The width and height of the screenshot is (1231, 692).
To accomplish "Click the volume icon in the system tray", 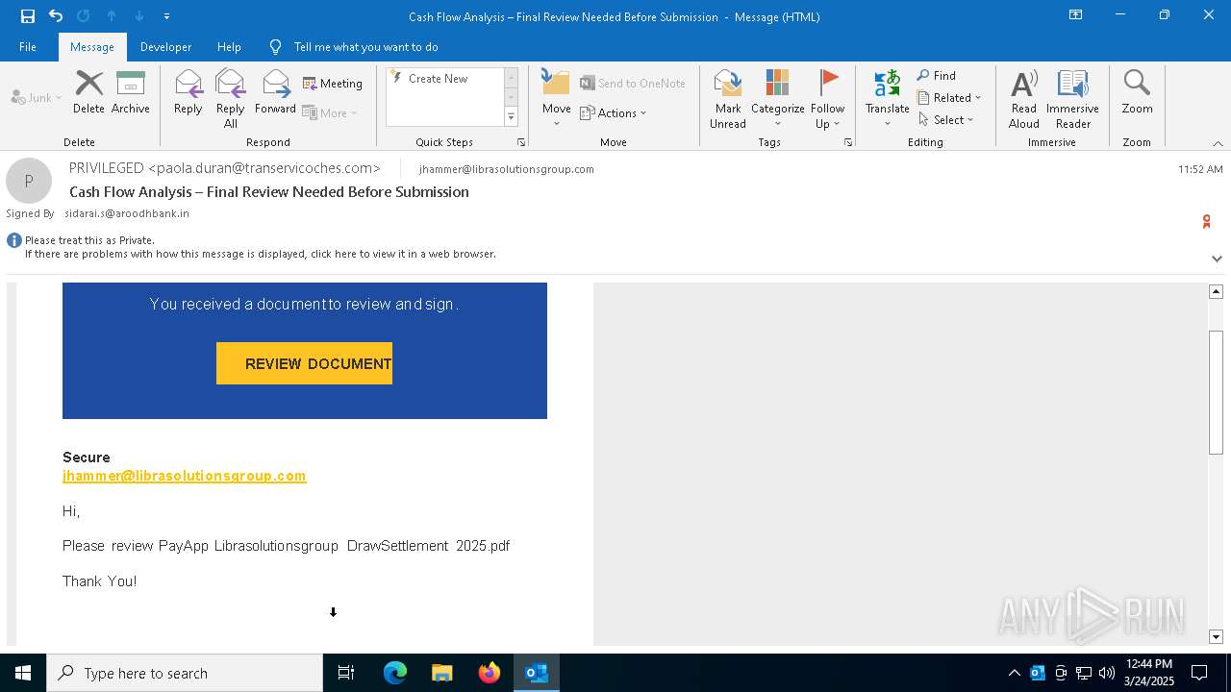I will point(1107,673).
